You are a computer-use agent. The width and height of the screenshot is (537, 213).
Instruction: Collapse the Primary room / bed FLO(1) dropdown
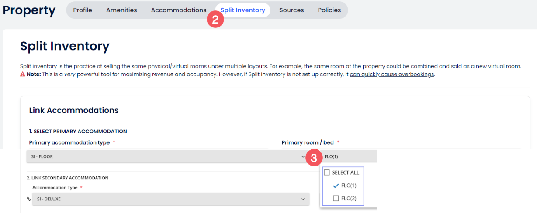pyautogui.click(x=349, y=156)
